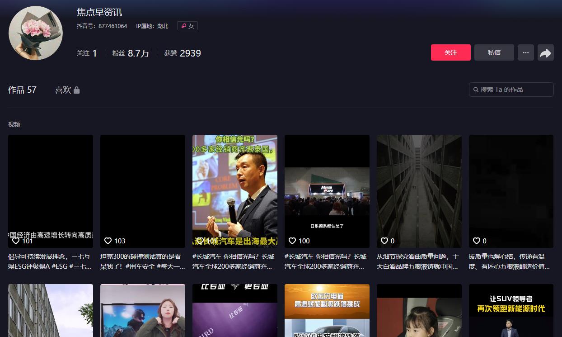Viewport: 562px width, 337px height.
Task: Click the female gender badge 女
Action: 187,26
